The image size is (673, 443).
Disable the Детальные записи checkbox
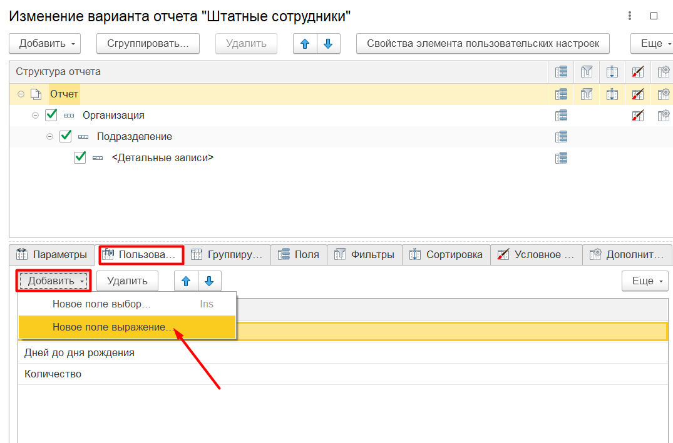point(80,157)
